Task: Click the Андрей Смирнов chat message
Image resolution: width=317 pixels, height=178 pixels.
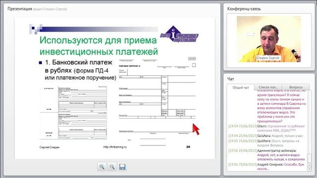Action: click(x=266, y=167)
